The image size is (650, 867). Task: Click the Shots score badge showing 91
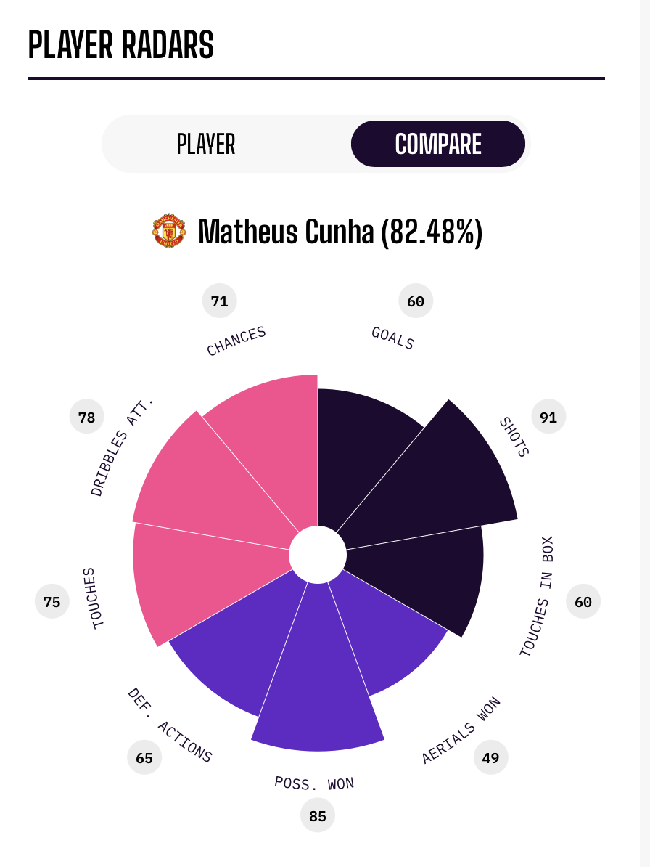(x=548, y=417)
